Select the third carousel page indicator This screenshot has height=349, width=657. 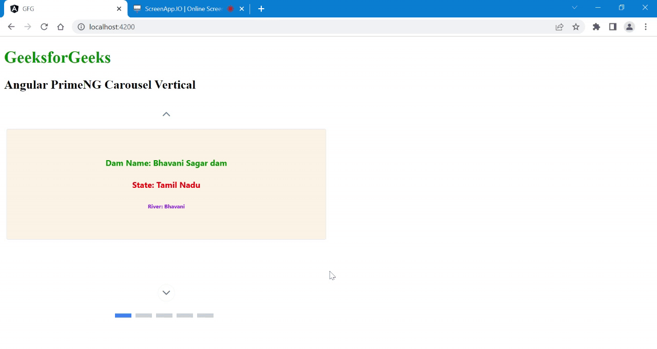pyautogui.click(x=164, y=315)
